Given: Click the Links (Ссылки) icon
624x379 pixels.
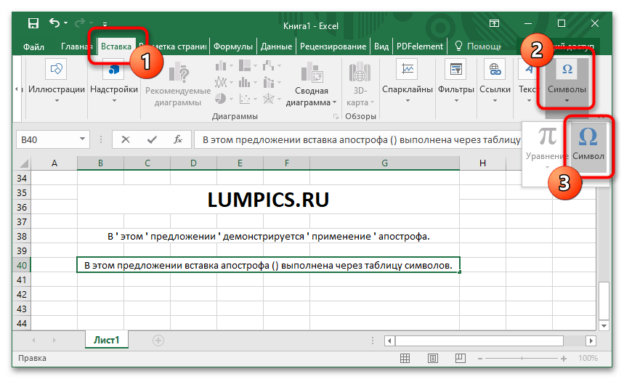Looking at the screenshot, I should tap(495, 80).
